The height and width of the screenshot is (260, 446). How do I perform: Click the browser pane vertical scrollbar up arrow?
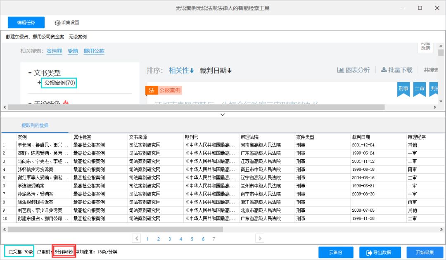tap(441, 46)
